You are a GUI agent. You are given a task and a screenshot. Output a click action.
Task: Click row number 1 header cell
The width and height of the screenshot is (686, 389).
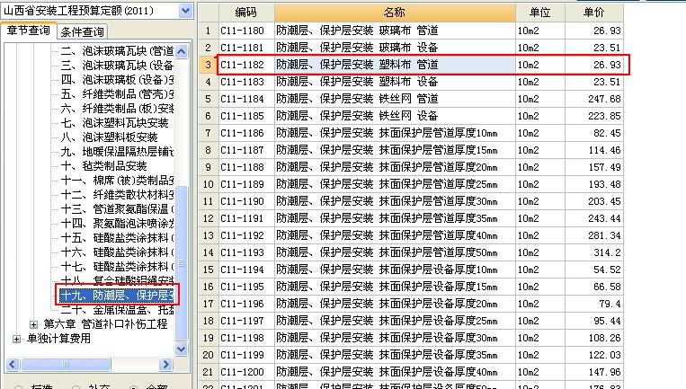click(x=209, y=31)
